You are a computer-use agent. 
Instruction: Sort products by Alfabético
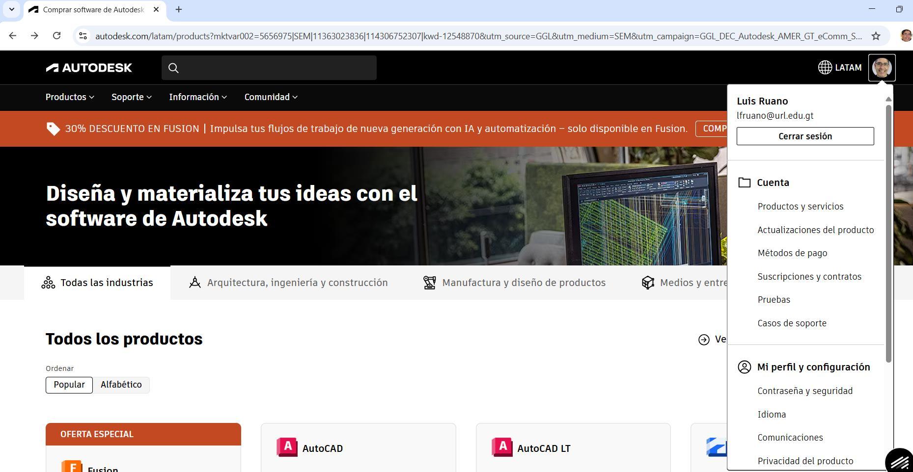click(121, 385)
